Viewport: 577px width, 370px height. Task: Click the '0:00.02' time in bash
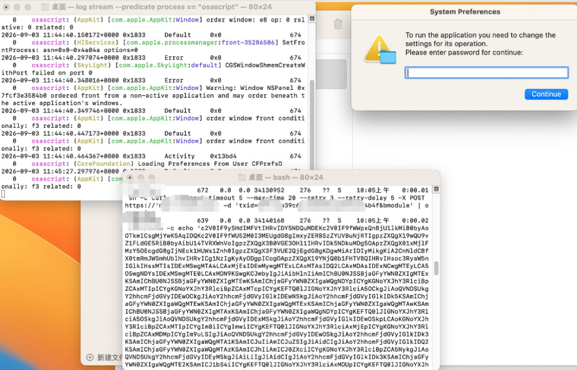click(415, 220)
